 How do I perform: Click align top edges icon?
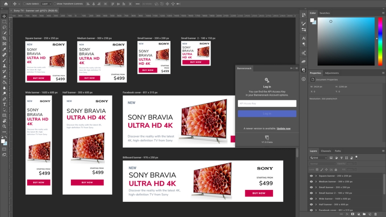point(113,4)
